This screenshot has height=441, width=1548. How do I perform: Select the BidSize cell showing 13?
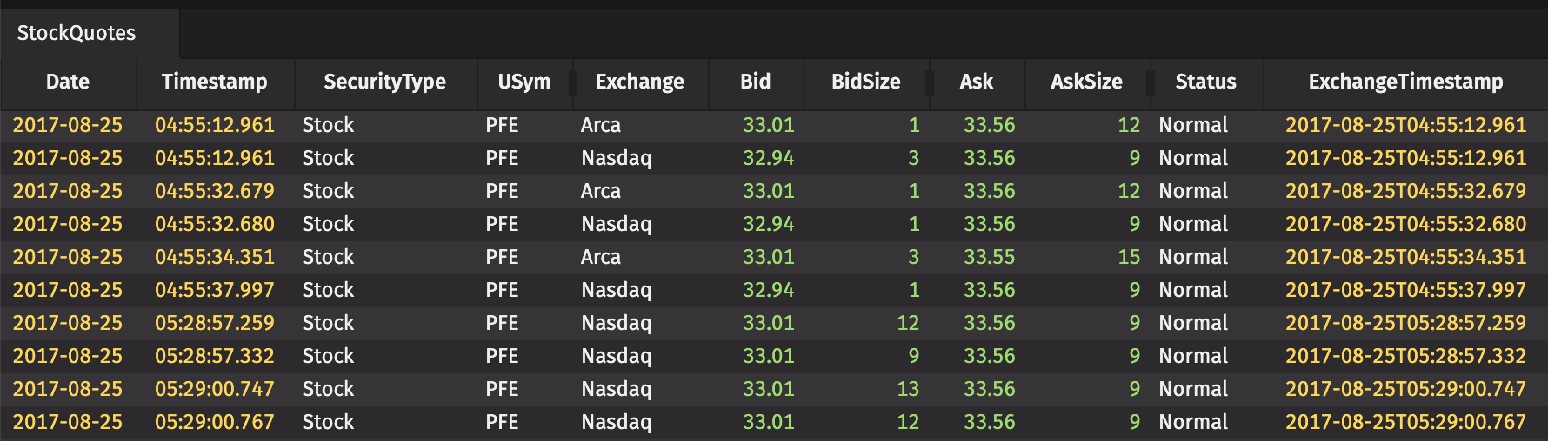click(x=908, y=390)
